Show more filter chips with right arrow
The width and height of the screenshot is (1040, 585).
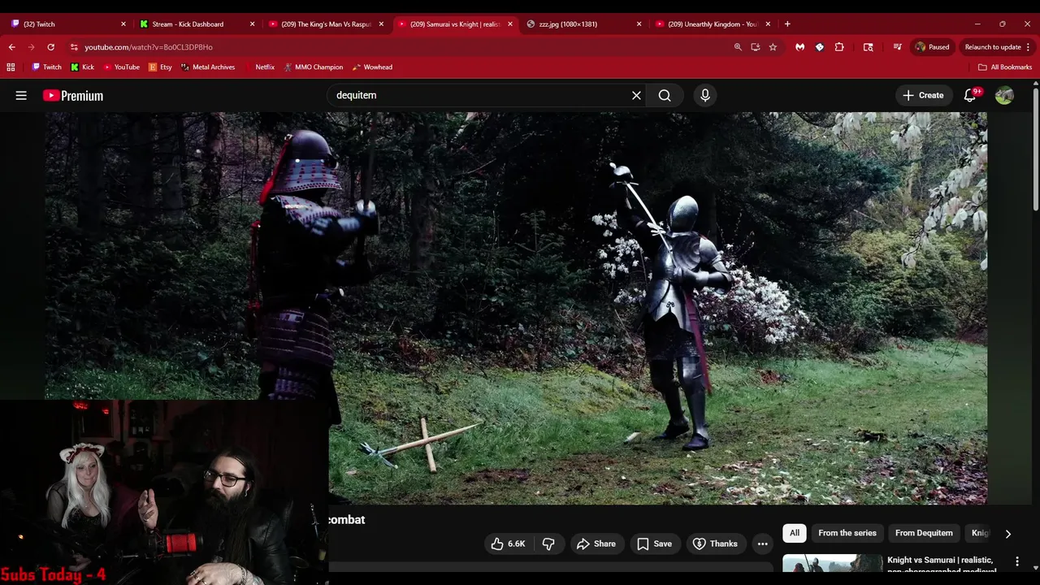click(x=1008, y=534)
